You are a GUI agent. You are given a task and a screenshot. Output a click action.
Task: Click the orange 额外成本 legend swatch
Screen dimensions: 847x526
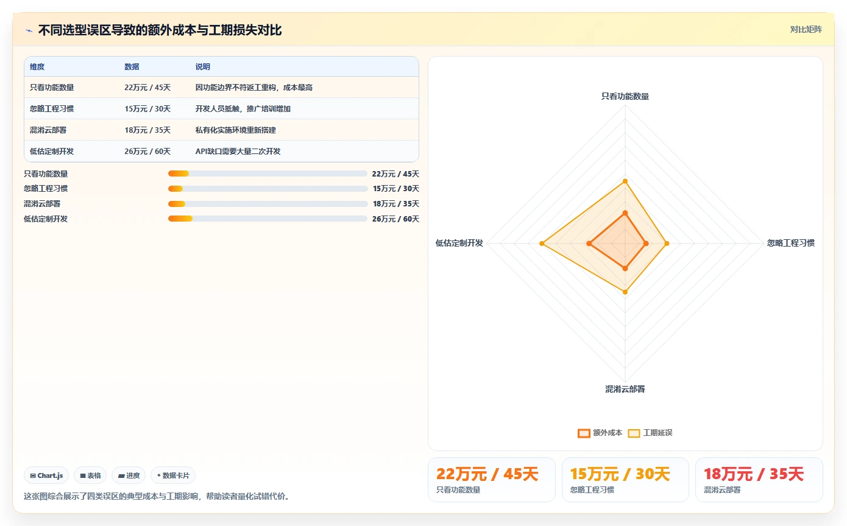click(584, 433)
